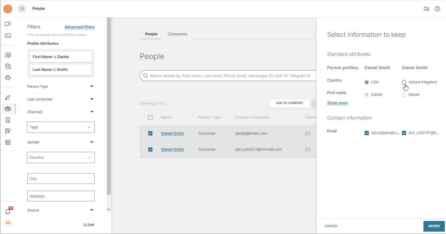Toggle the select-all checkbox in table header
The image size is (446, 234).
pos(150,117)
